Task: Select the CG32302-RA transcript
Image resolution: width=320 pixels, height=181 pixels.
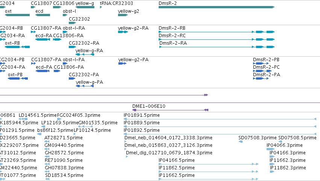Action: click(73, 47)
